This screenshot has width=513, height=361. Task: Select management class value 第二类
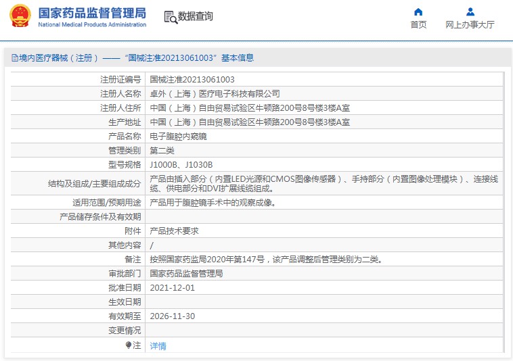point(162,151)
